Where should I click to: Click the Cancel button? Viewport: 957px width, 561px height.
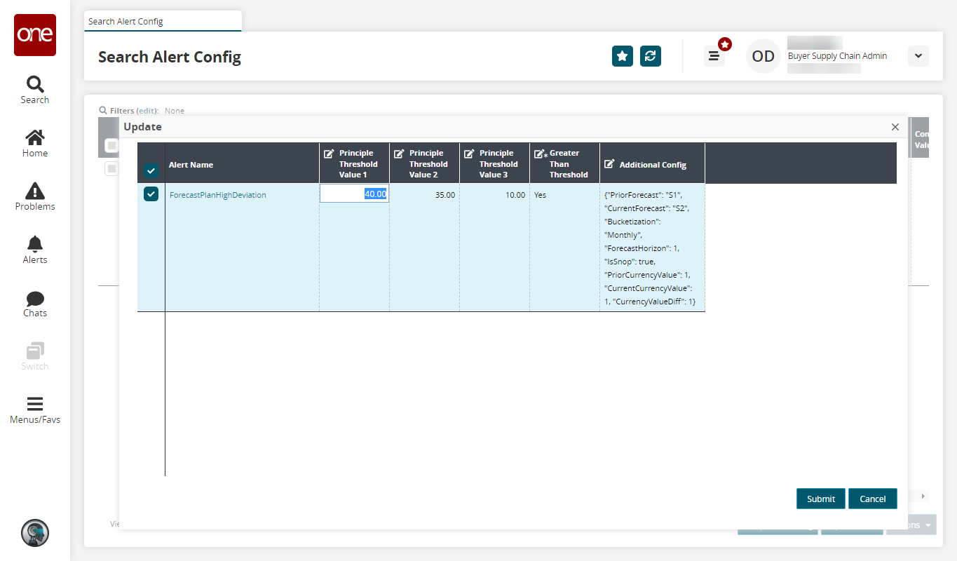872,499
